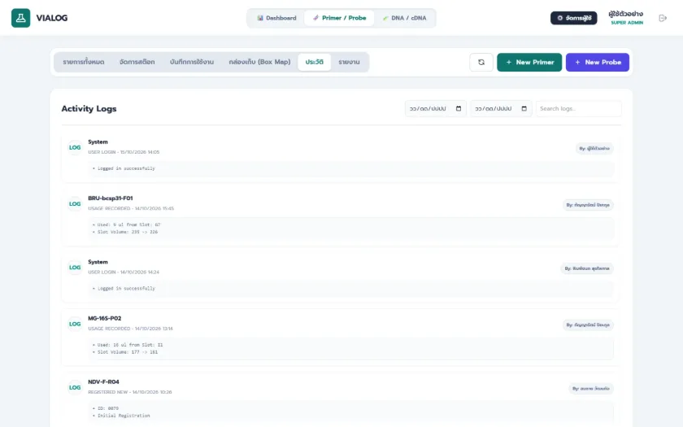Click 'Used: 16 ul from Slot' detail line
The height and width of the screenshot is (427, 683).
pyautogui.click(x=128, y=345)
